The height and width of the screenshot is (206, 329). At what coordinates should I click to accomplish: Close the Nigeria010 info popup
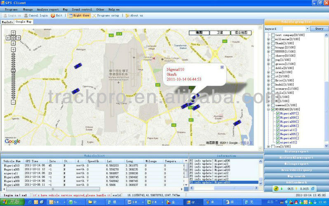click(222, 67)
